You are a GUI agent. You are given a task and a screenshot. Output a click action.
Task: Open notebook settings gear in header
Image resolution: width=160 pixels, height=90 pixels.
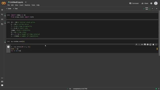151,3
